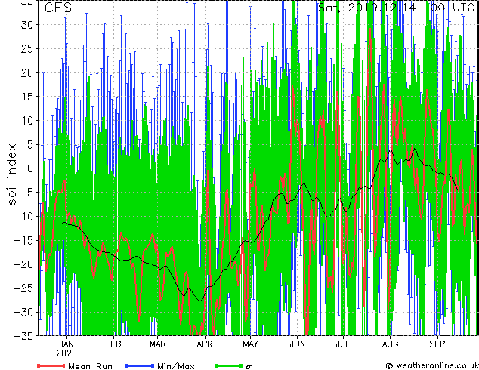Click the y-axis value -15
The height and width of the screenshot is (370, 479).
23,240
